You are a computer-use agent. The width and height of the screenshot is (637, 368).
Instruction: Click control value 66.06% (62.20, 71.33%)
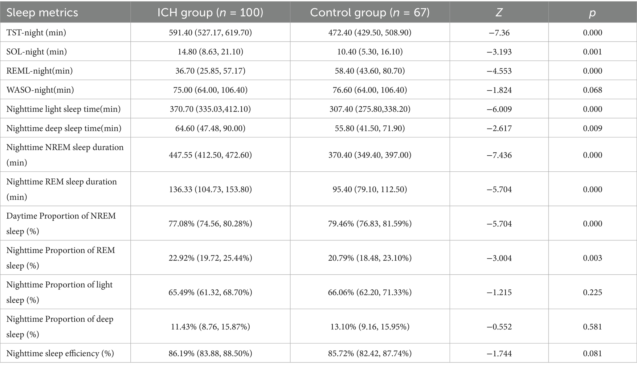370,292
